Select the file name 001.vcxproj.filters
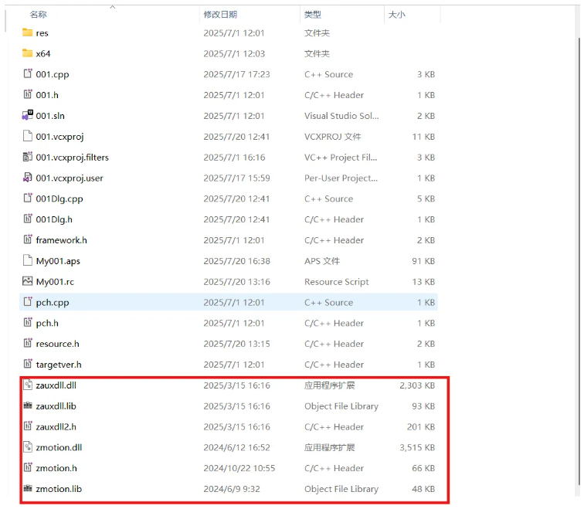The width and height of the screenshot is (584, 509). (73, 158)
